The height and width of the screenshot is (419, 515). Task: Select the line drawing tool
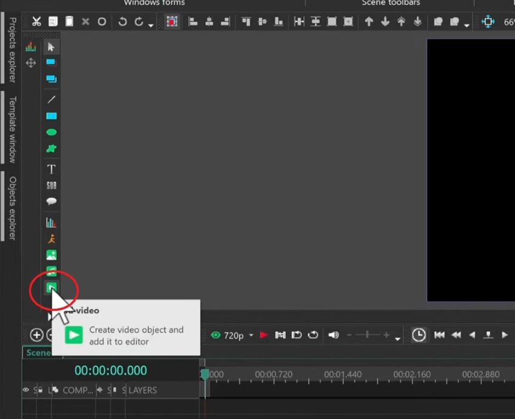click(51, 99)
